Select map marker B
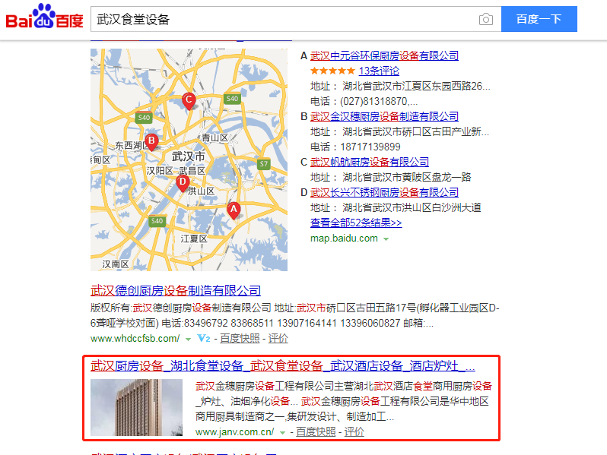The image size is (607, 455). click(x=151, y=141)
